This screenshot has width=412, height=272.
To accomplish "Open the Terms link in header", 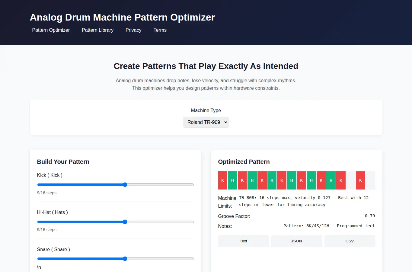I will tap(160, 30).
